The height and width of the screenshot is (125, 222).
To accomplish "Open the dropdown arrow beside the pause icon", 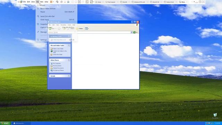I will coord(53,2).
